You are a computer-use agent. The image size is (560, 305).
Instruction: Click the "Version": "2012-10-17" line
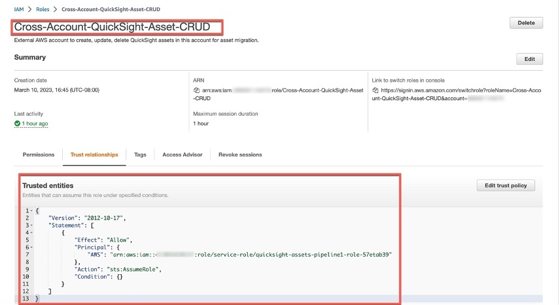tap(87, 218)
